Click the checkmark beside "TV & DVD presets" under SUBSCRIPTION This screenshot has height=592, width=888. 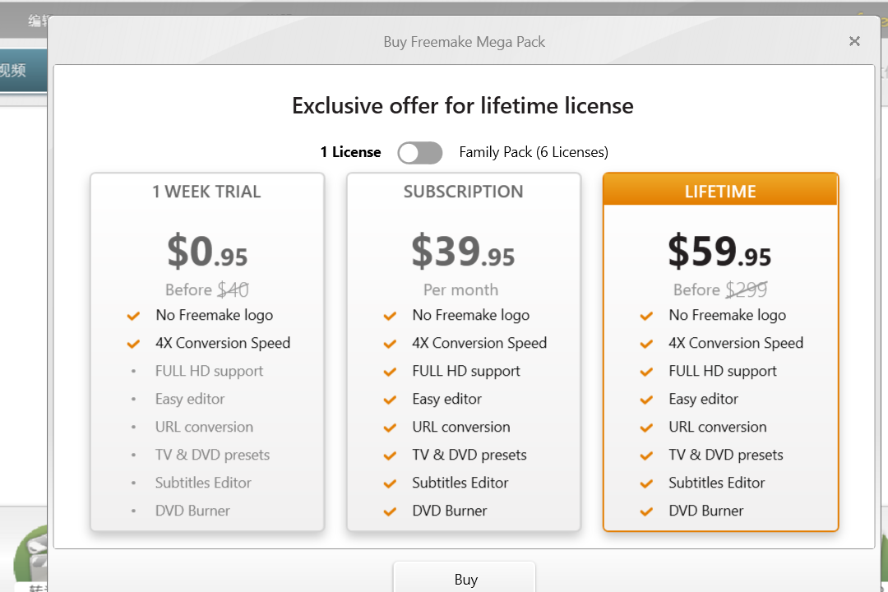[390, 455]
